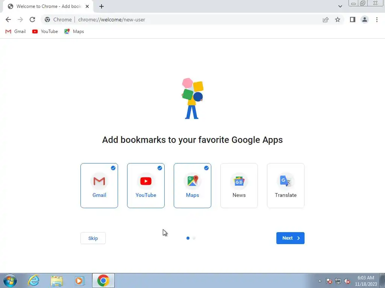Open the Gmail bookmark in bookmarks bar

15,31
